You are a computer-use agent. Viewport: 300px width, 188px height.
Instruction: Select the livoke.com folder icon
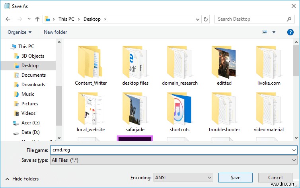tap(269, 62)
